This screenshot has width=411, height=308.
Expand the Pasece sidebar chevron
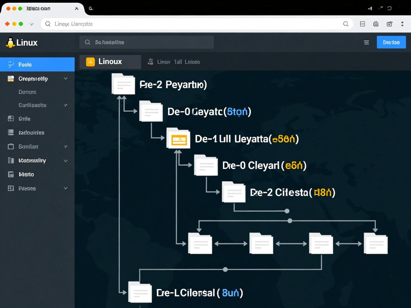[x=66, y=188]
